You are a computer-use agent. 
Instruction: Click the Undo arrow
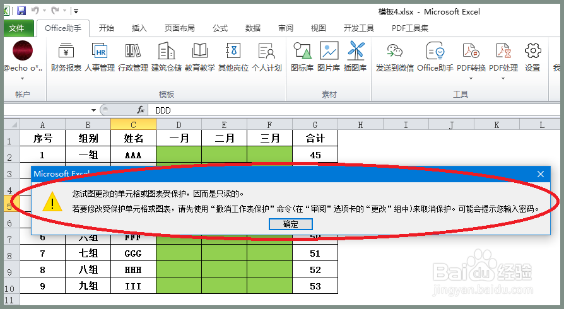(x=35, y=11)
